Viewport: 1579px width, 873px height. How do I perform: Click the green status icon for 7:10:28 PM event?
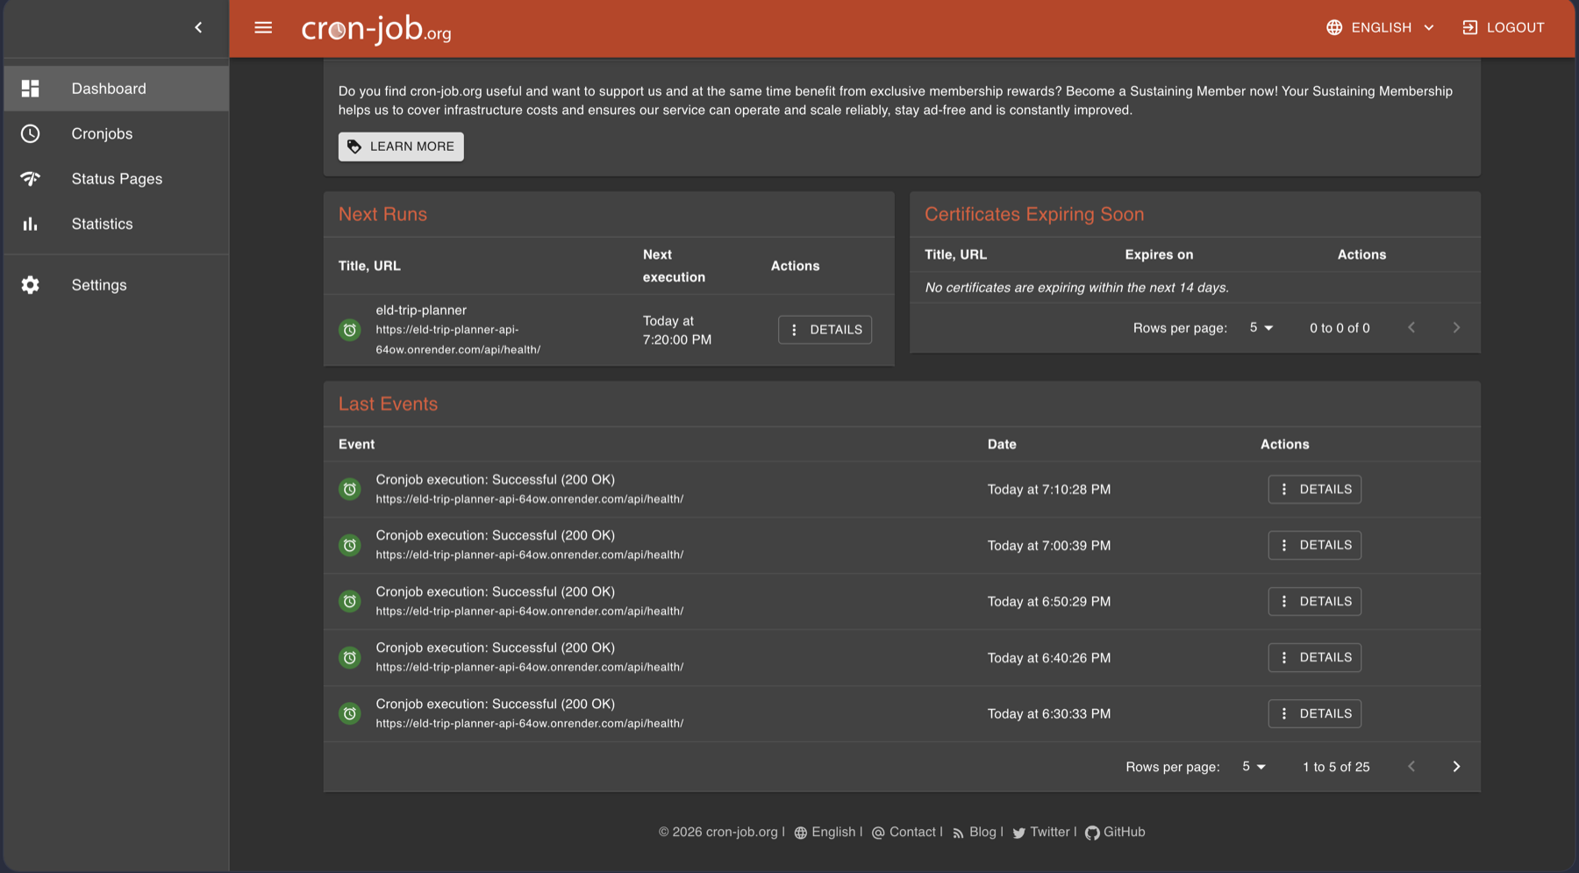[x=350, y=490]
